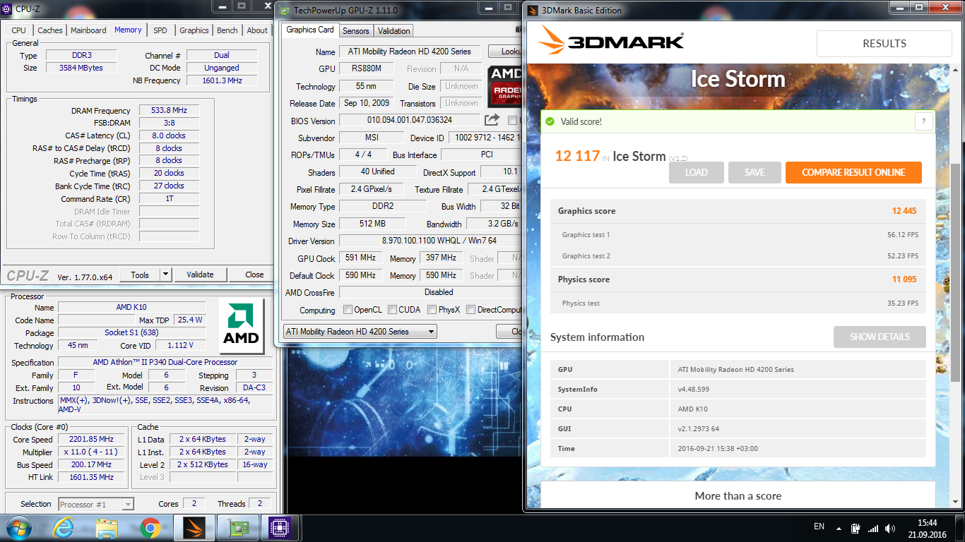Switch to the CPU tab
Viewport: 965px width, 542px height.
19,30
